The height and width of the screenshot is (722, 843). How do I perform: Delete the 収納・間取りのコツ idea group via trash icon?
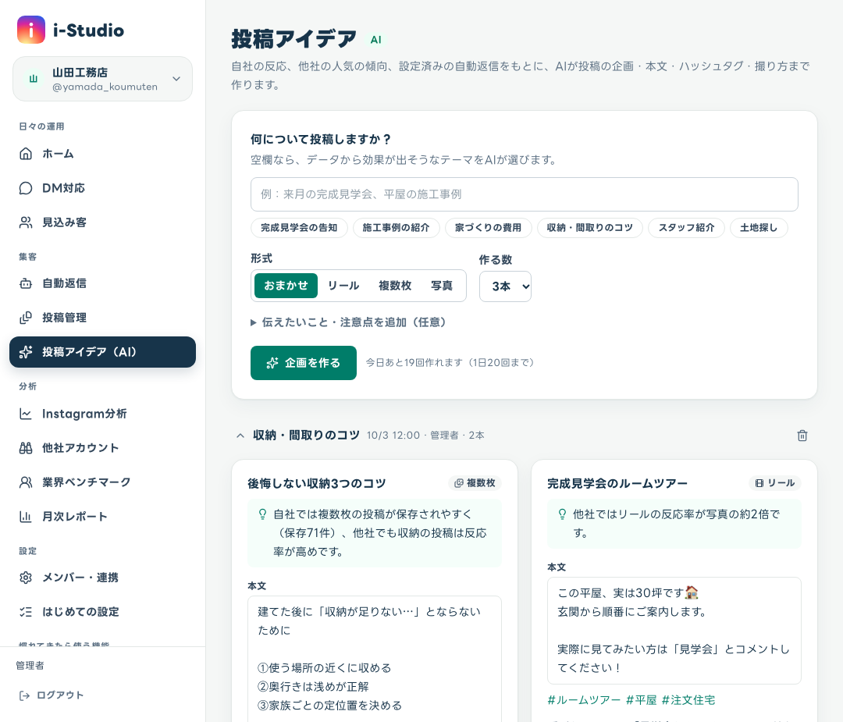click(x=802, y=436)
